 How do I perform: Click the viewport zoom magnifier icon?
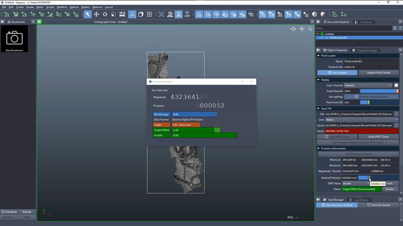[x=310, y=29]
